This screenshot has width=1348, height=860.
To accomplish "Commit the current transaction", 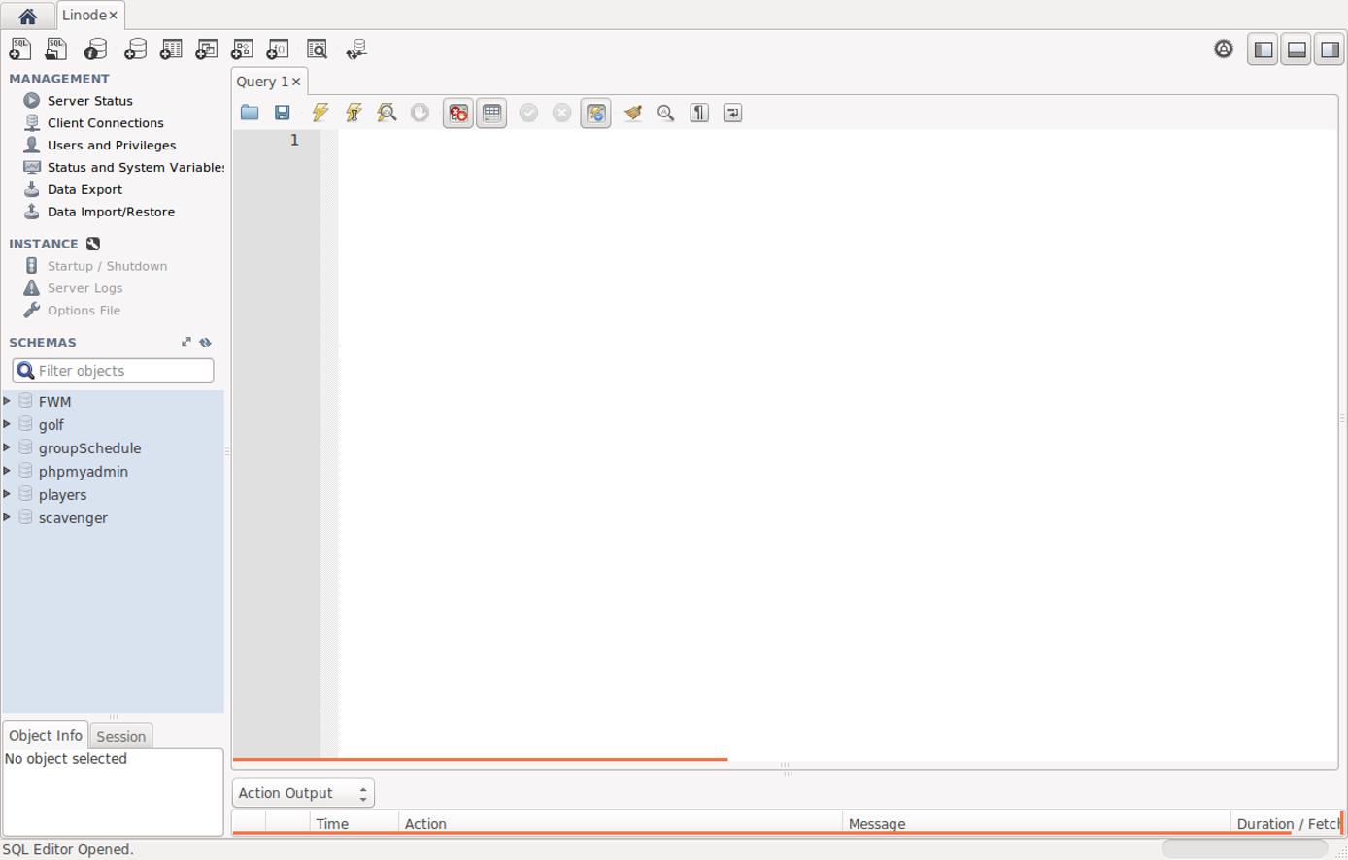I will pos(528,113).
